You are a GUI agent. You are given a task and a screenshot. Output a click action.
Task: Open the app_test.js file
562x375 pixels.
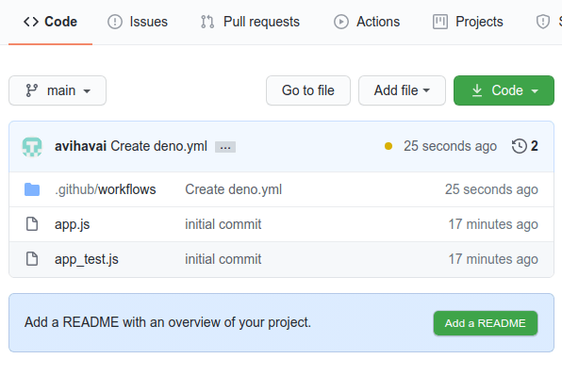87,259
